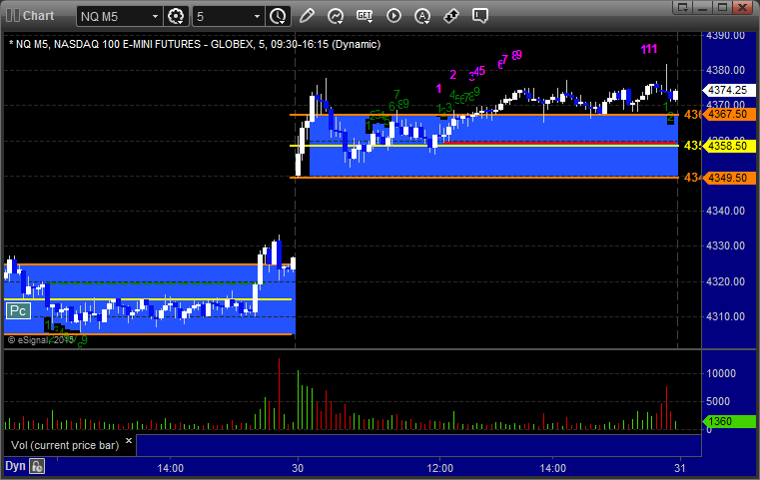Screen dimensions: 760x480
Task: Click the 10000 volume axis label
Action: point(721,373)
